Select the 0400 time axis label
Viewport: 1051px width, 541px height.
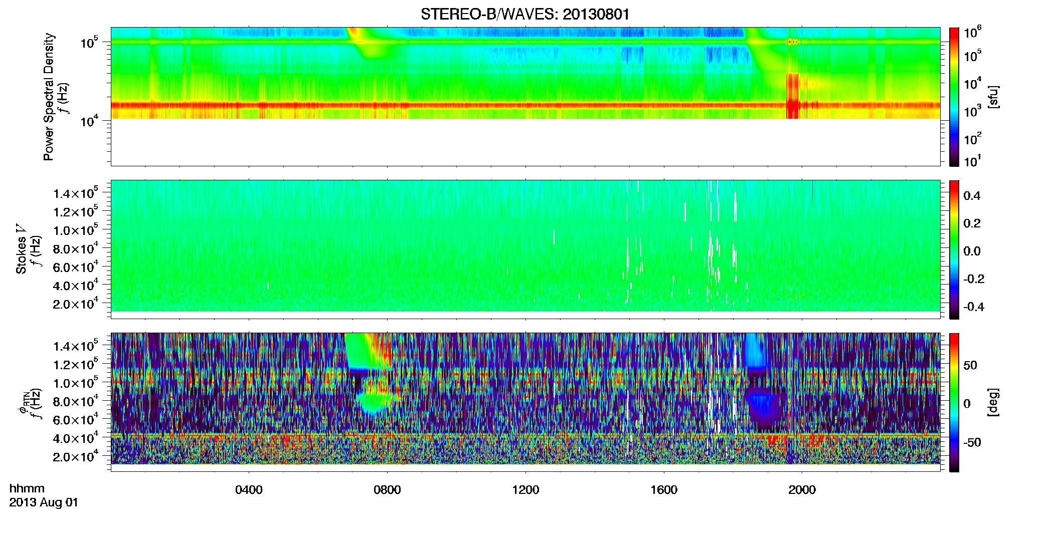tap(249, 490)
